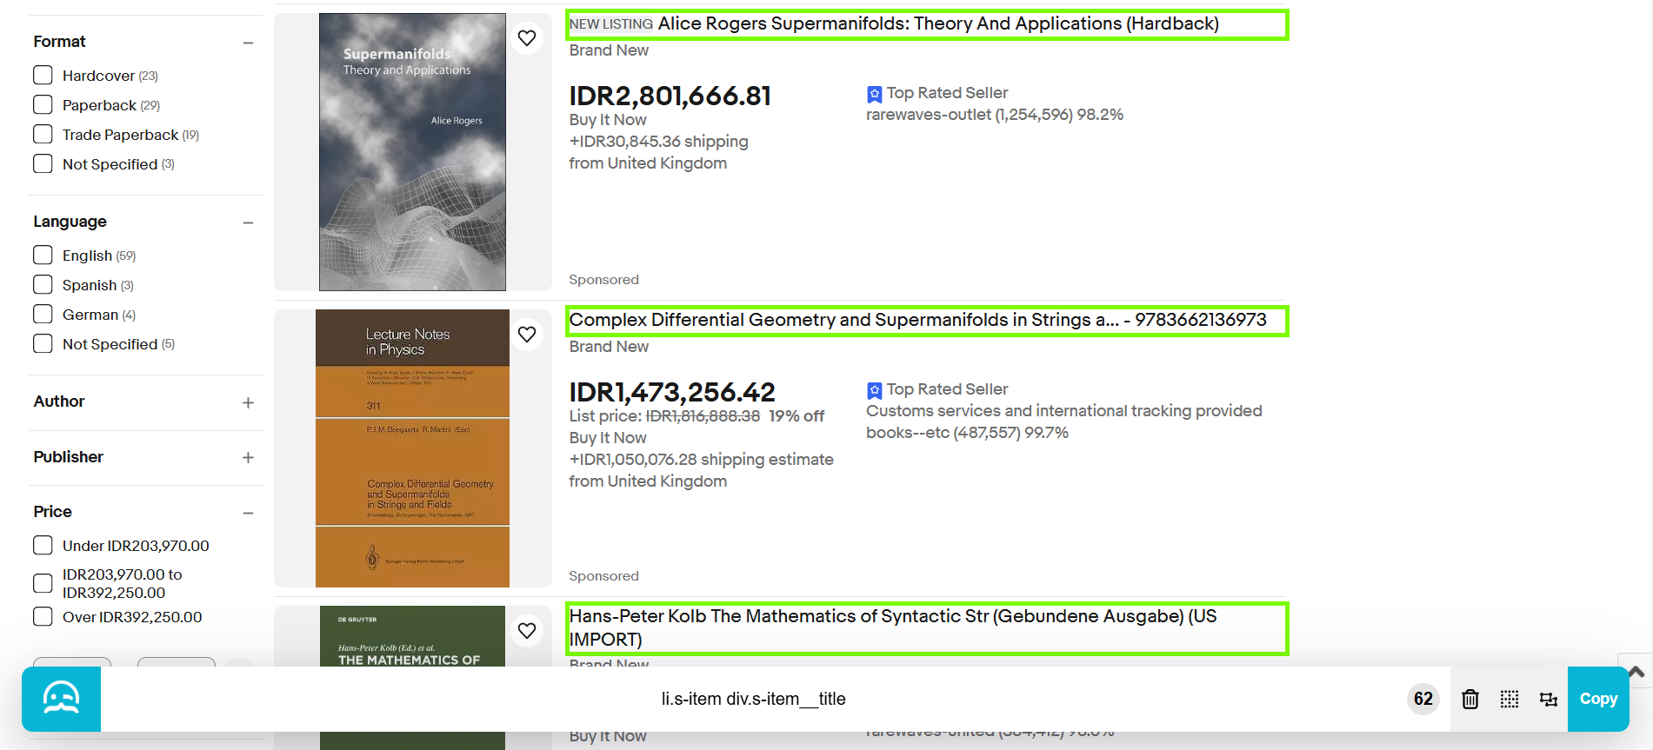Screen dimensions: 1653x750
Task: Click the dotted grid icon in selector bar
Action: click(x=1510, y=699)
